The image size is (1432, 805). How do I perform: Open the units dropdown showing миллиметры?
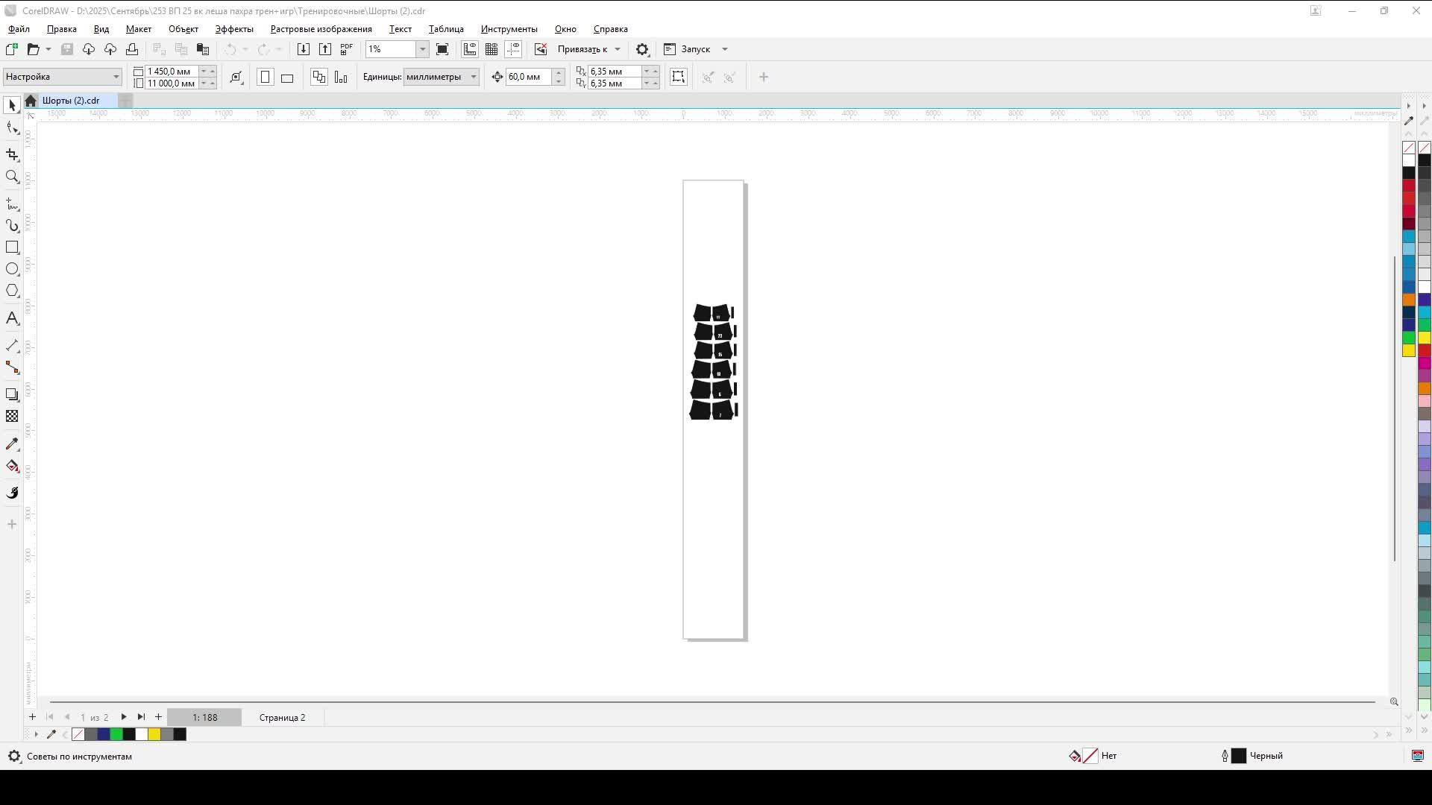pyautogui.click(x=474, y=77)
